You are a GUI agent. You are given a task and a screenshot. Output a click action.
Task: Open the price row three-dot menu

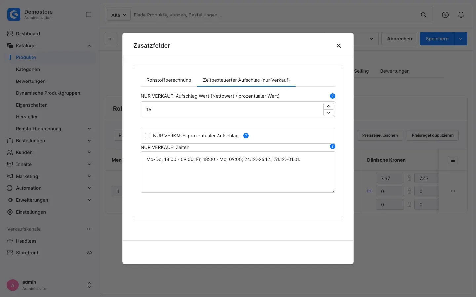453,191
